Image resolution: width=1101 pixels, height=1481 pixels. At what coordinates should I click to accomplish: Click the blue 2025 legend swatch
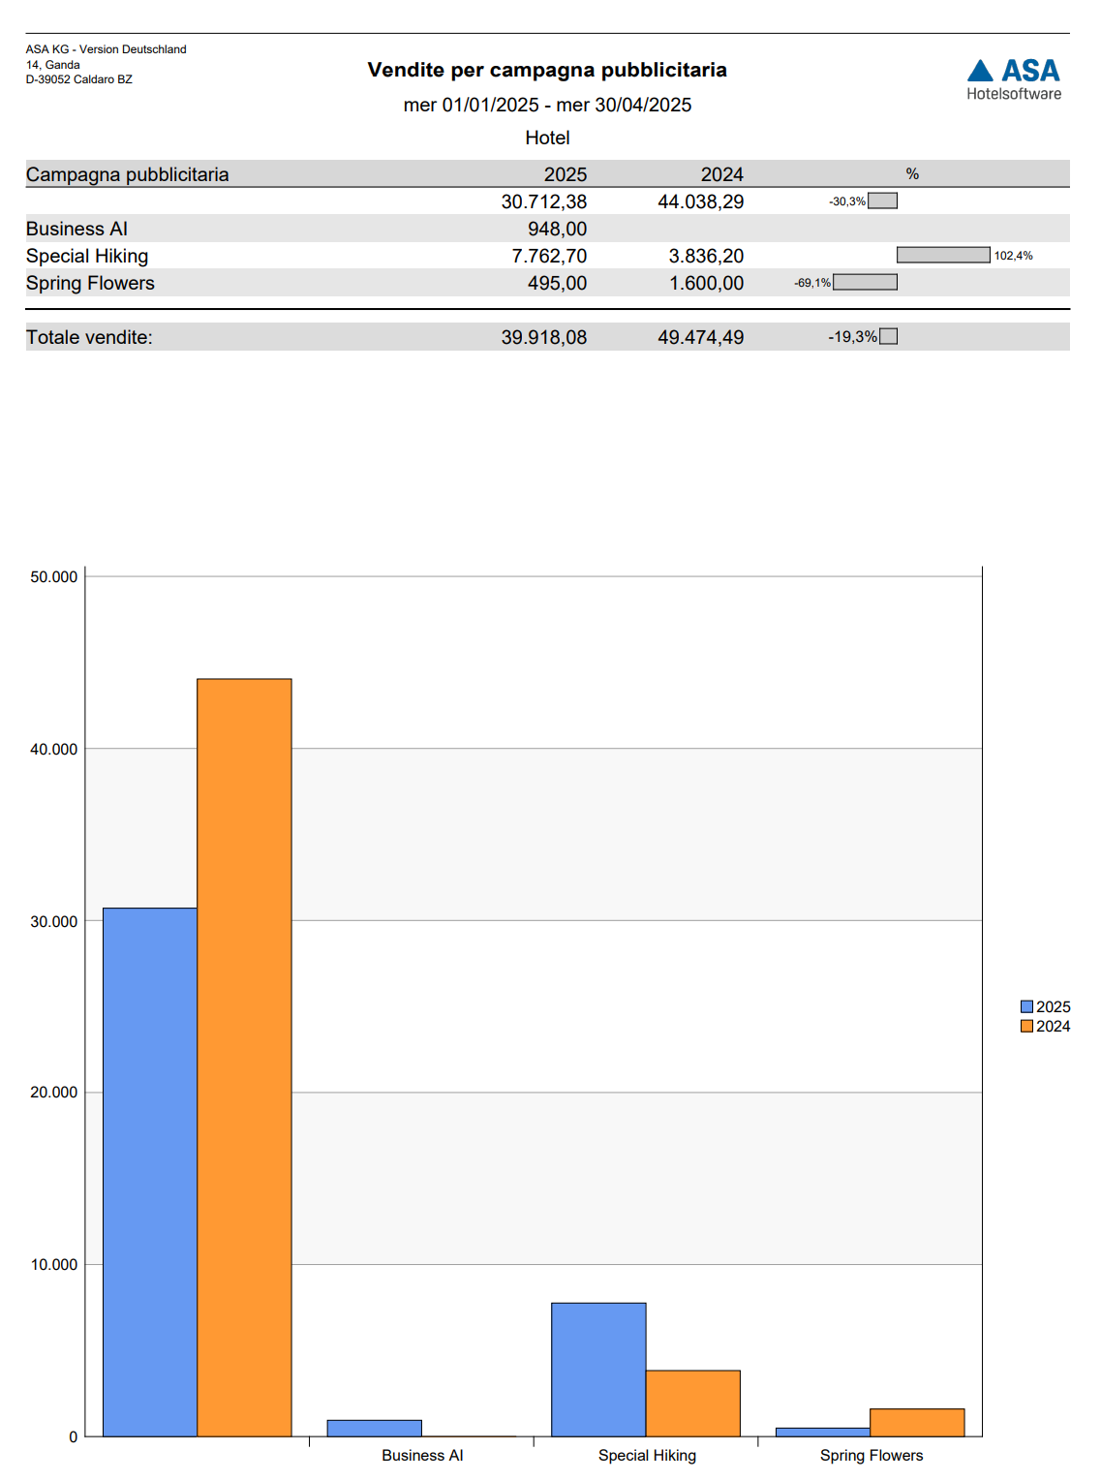(x=1026, y=1006)
